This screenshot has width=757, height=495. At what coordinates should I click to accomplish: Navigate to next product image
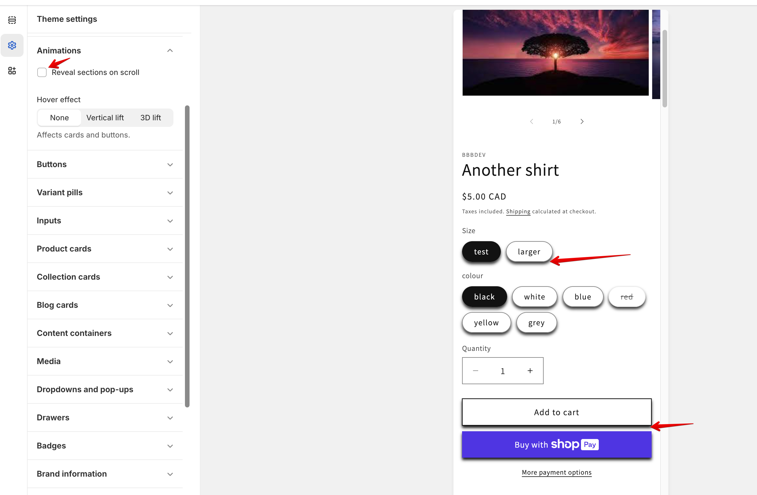pyautogui.click(x=582, y=121)
